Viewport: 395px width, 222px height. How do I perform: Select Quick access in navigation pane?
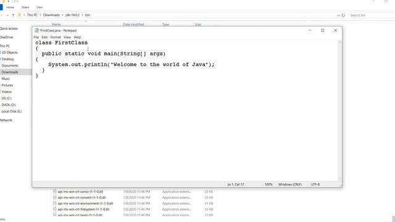[9, 29]
